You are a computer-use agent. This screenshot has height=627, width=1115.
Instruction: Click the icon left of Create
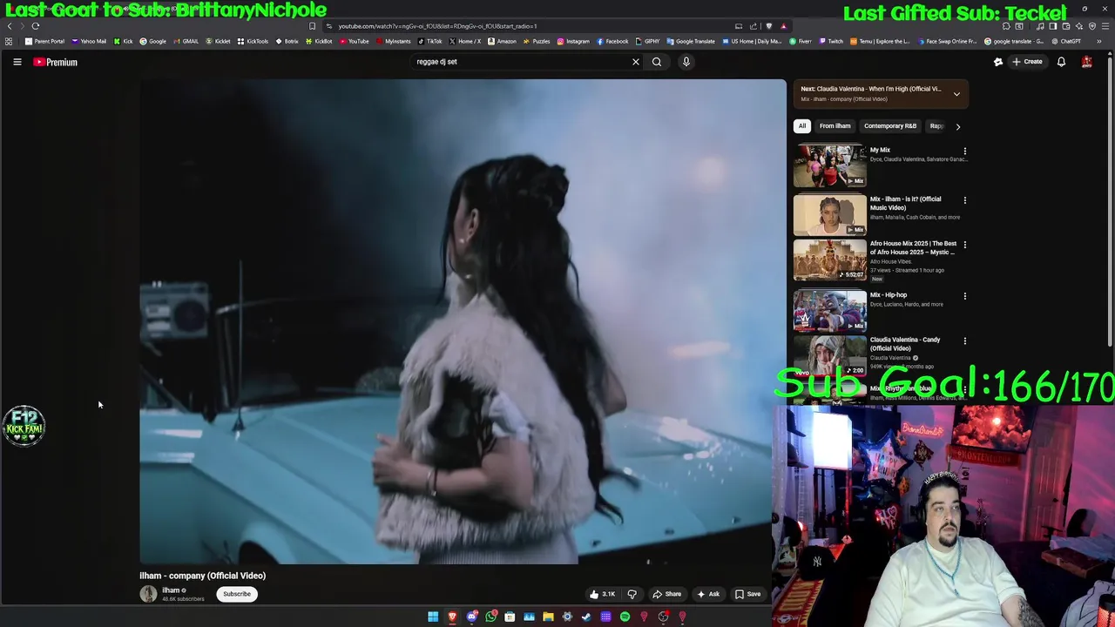(998, 62)
